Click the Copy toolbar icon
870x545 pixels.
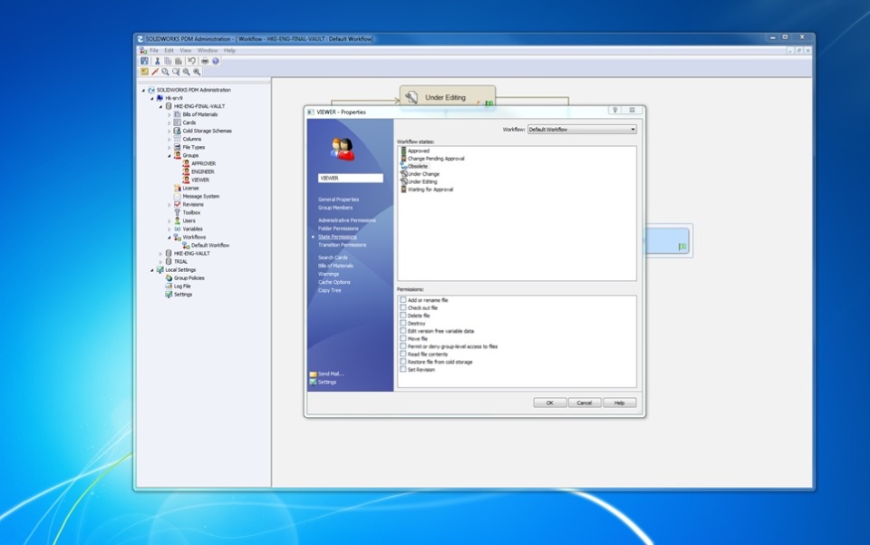[x=168, y=61]
